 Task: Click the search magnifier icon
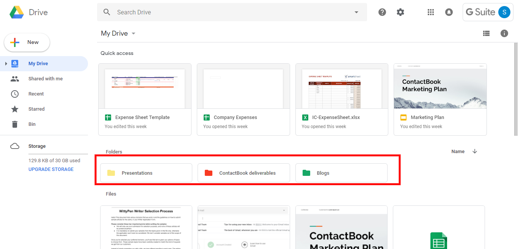point(107,12)
